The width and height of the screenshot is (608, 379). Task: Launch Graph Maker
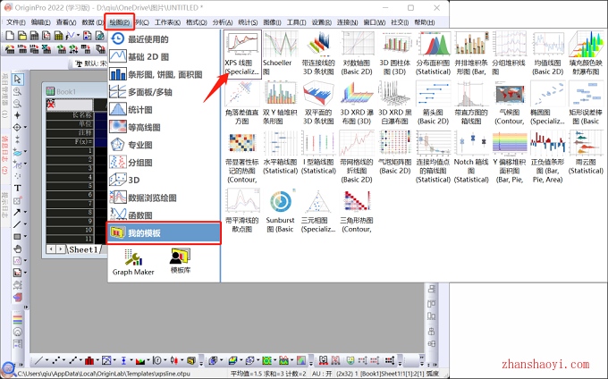click(133, 263)
